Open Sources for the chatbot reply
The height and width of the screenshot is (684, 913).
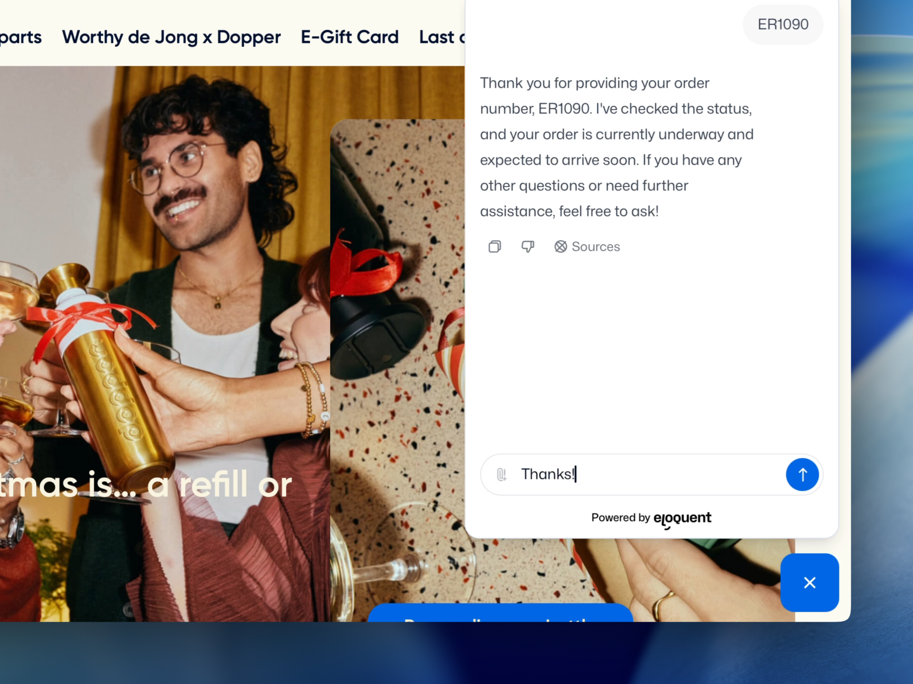pyautogui.click(x=587, y=247)
